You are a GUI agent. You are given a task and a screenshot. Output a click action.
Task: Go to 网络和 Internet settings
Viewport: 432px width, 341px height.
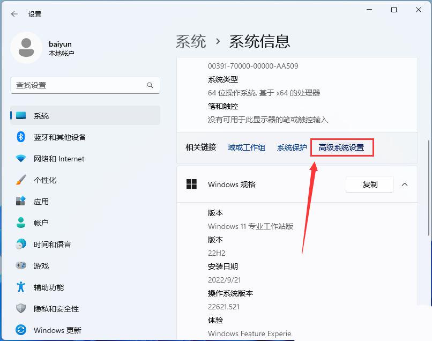click(x=85, y=159)
